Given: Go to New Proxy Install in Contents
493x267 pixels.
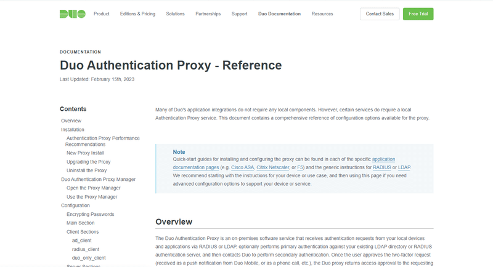Looking at the screenshot, I should [x=85, y=153].
